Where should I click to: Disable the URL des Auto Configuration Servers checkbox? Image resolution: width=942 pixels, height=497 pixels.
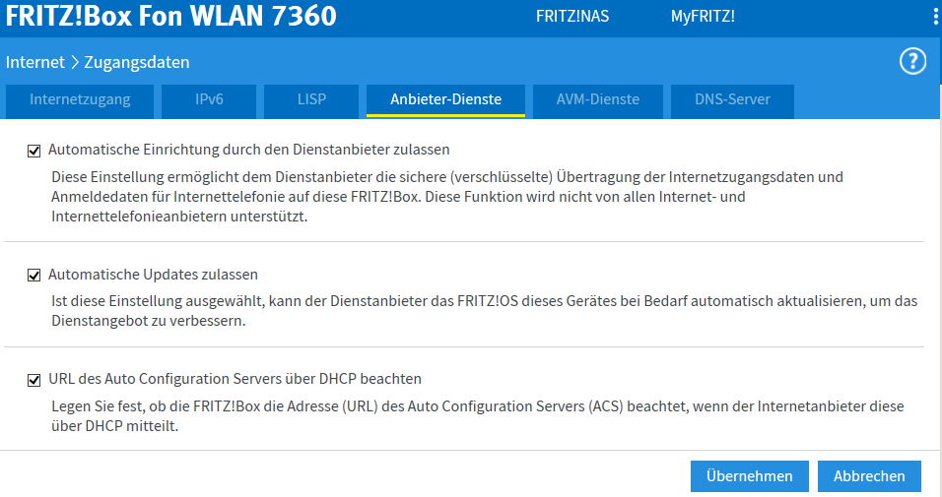(34, 379)
